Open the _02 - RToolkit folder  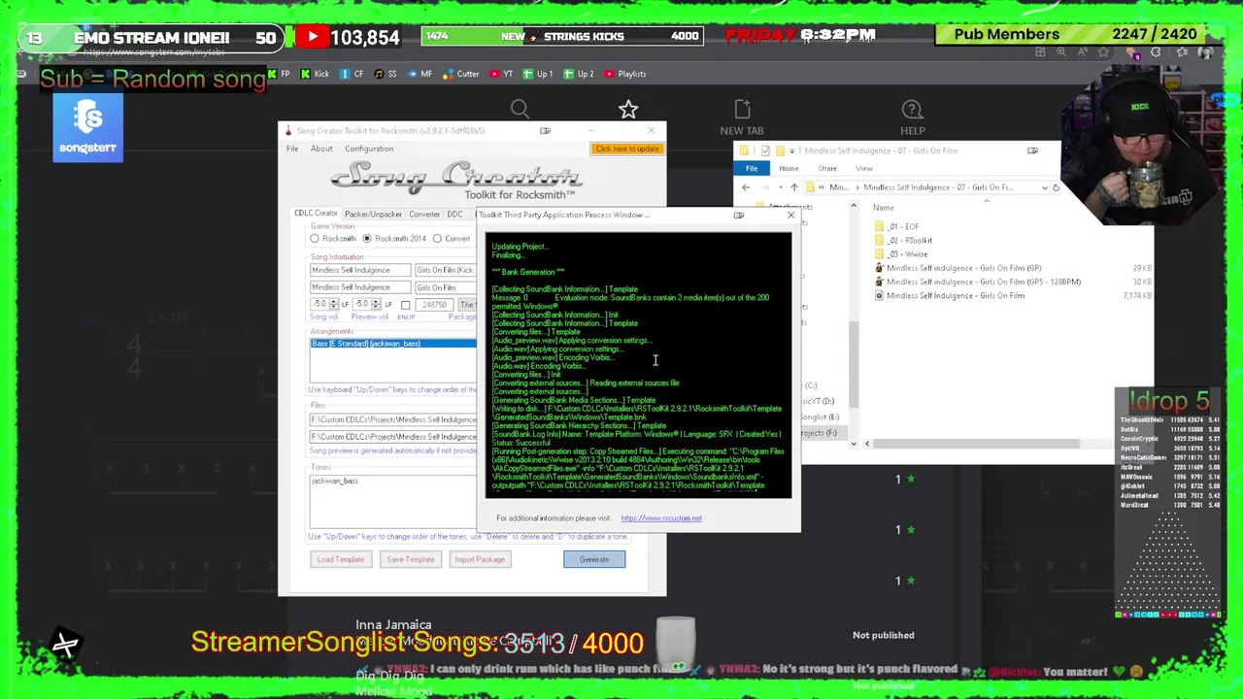[904, 240]
